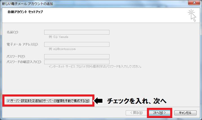Click the パスワードの確認入力(T) input field

pos(77,62)
